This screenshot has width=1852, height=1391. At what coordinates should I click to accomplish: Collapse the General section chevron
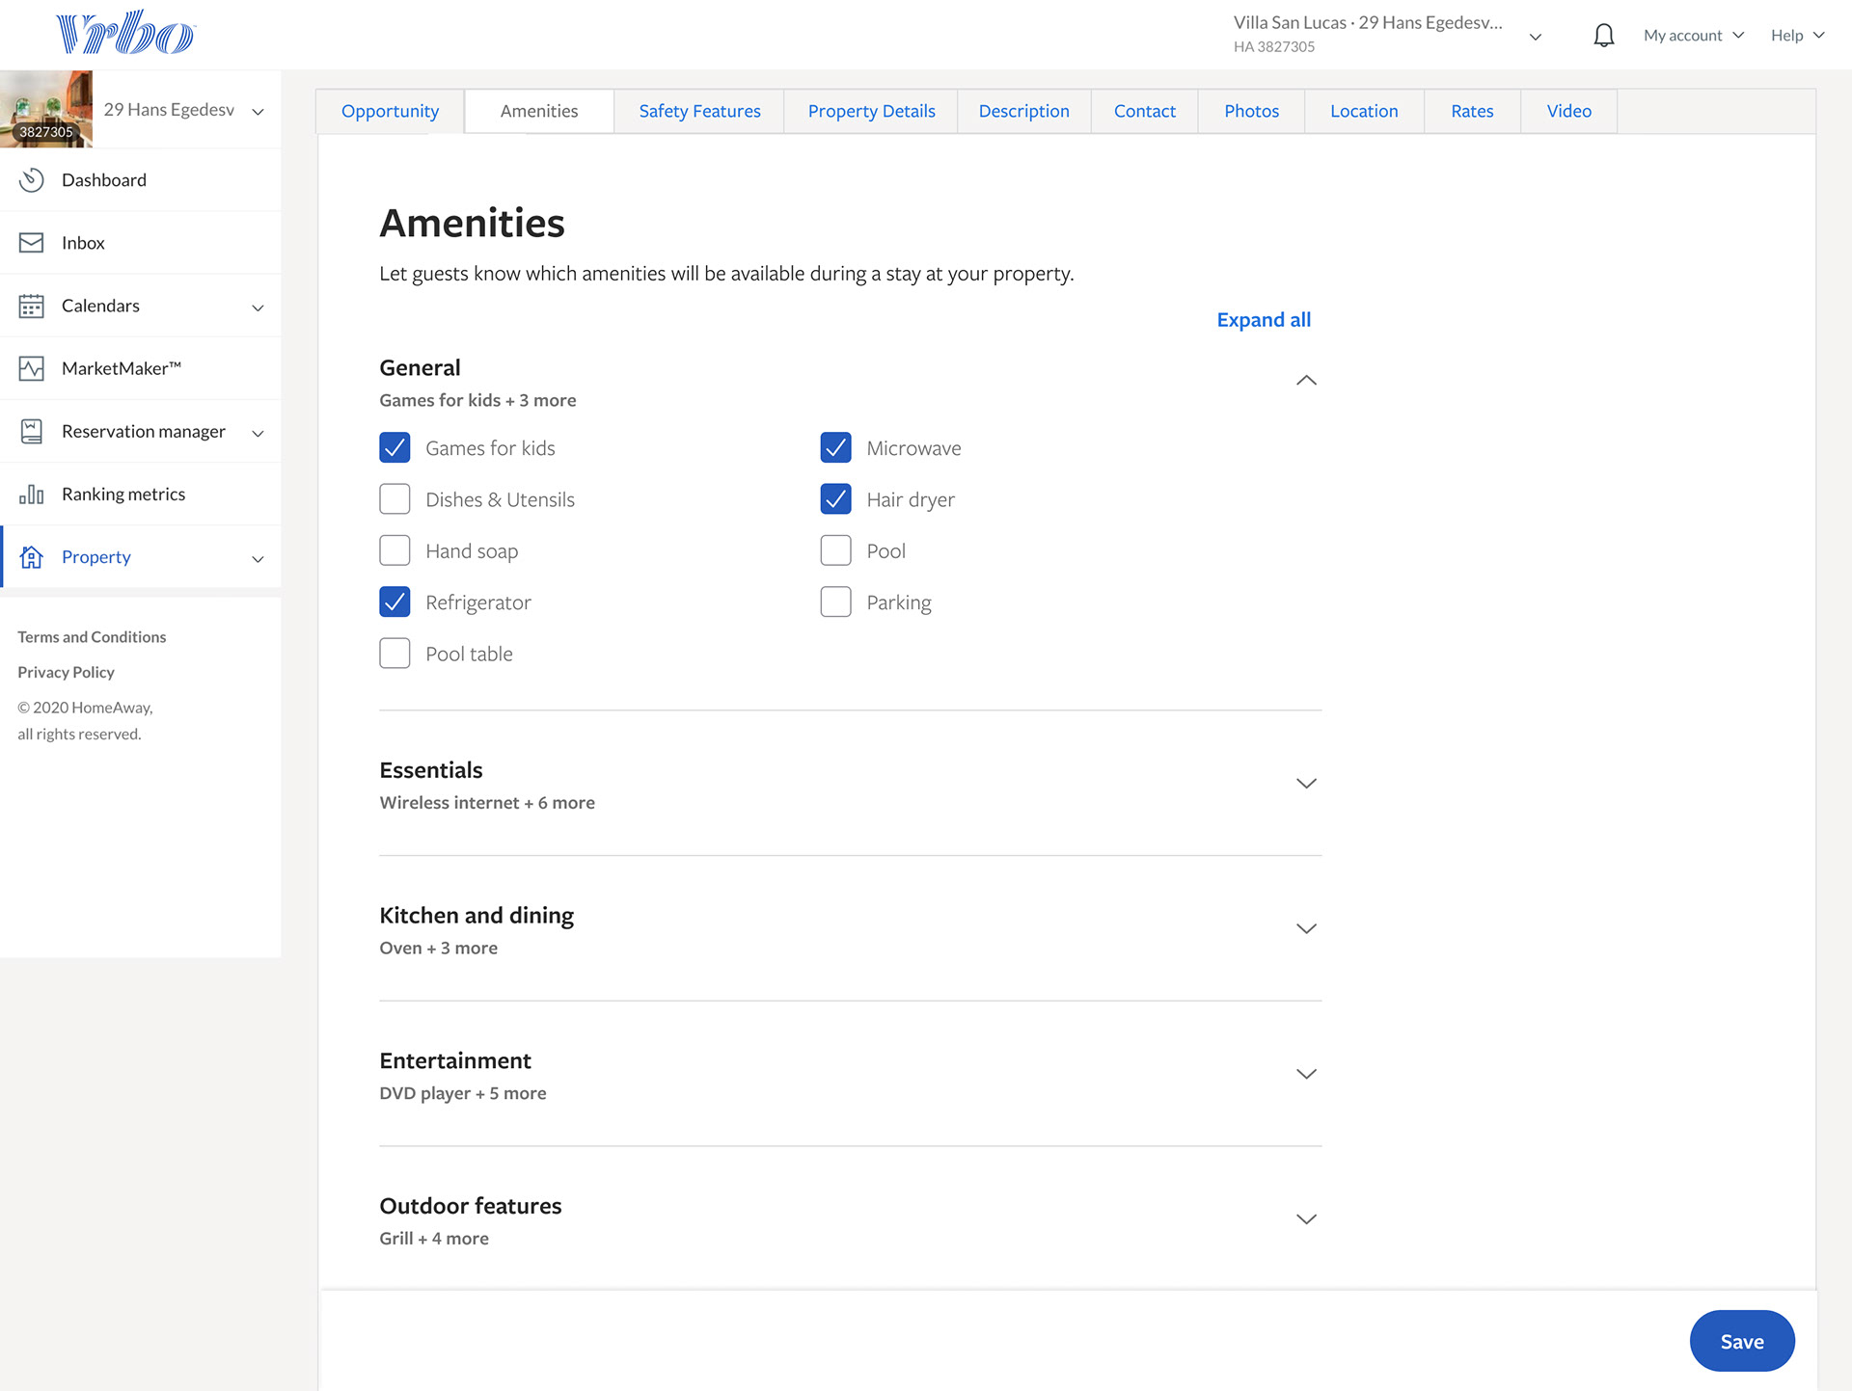click(1306, 381)
